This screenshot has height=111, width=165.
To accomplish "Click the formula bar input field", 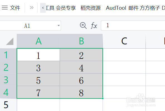I will pos(133,26).
